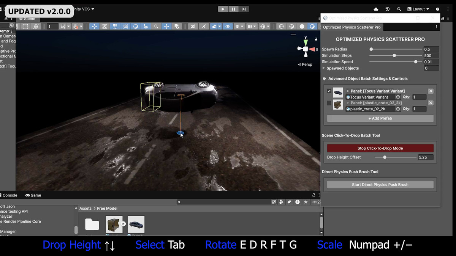Select the highlighted half-lit sphere mode
This screenshot has width=456, height=256.
click(312, 26)
